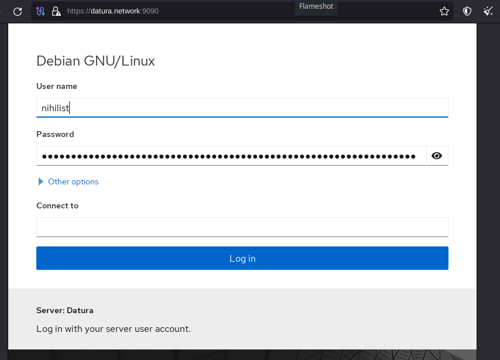
Task: Select the datura.network:9090 address bar URL
Action: [113, 11]
